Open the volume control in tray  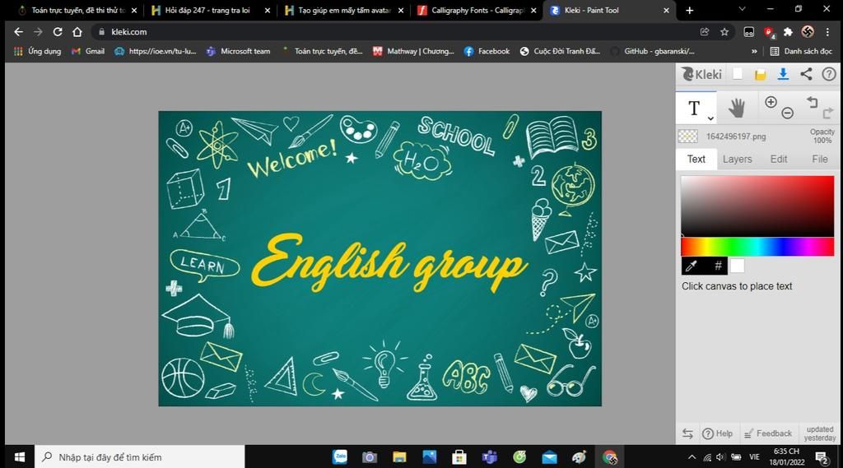click(720, 456)
